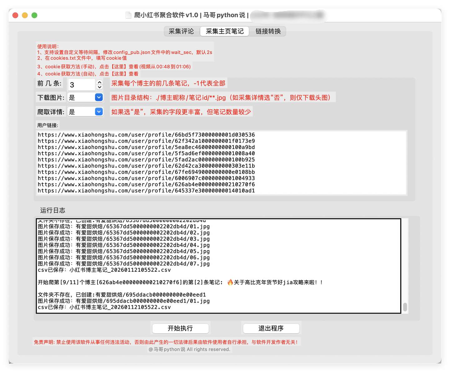This screenshot has width=450, height=372.
Task: Click the document icon in the title bar
Action: coord(129,15)
